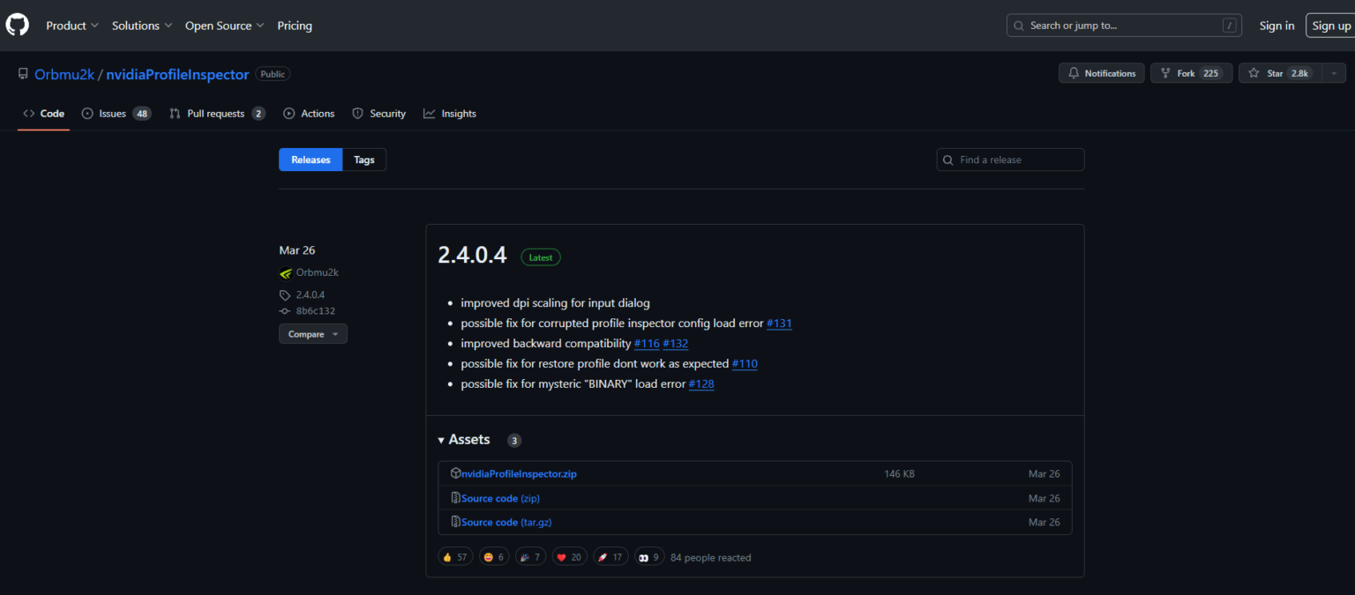
Task: Click the Find a release field
Action: click(1017, 160)
